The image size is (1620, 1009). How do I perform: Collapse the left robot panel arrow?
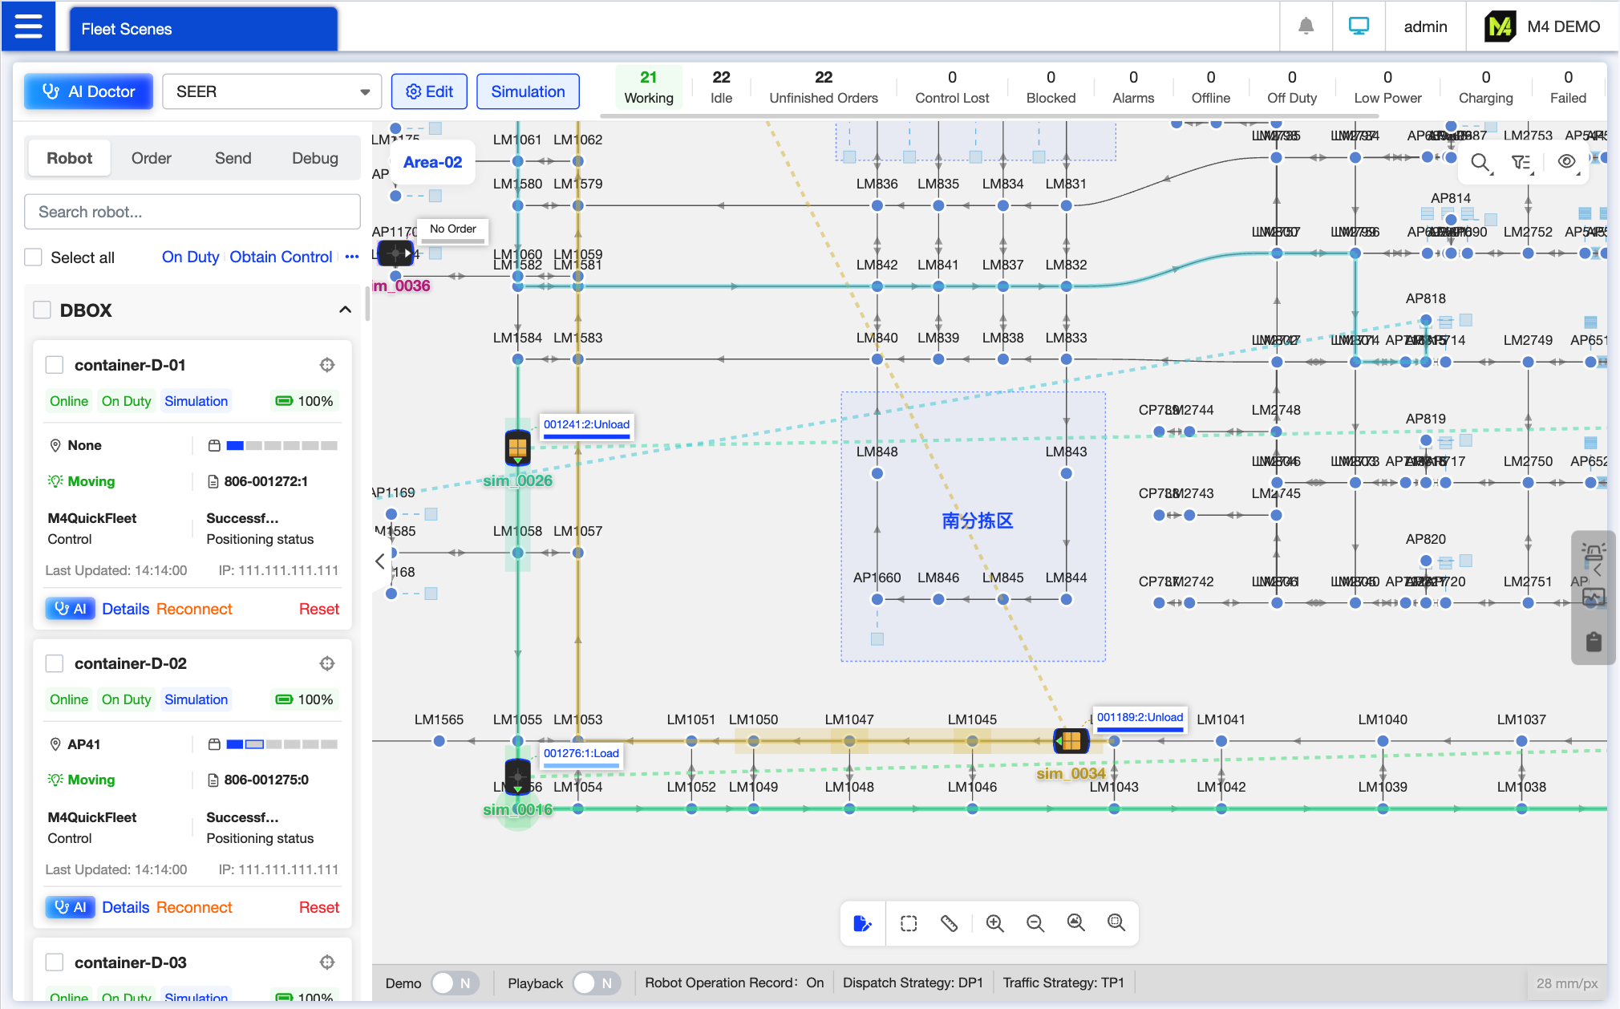380,561
